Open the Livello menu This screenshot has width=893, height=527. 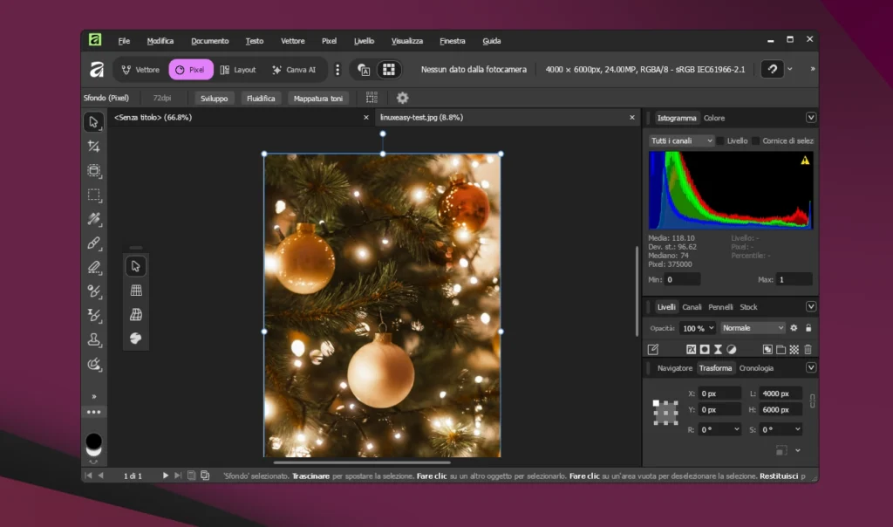click(364, 40)
